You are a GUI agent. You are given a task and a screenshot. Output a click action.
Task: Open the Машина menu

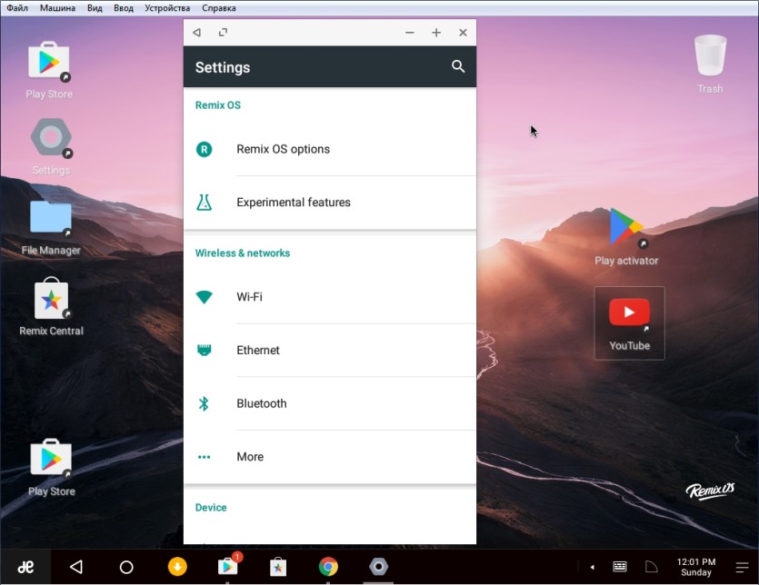(57, 8)
